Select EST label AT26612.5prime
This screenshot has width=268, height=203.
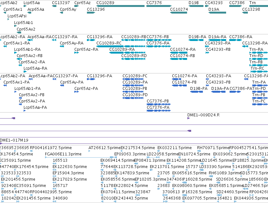[x=105, y=148]
